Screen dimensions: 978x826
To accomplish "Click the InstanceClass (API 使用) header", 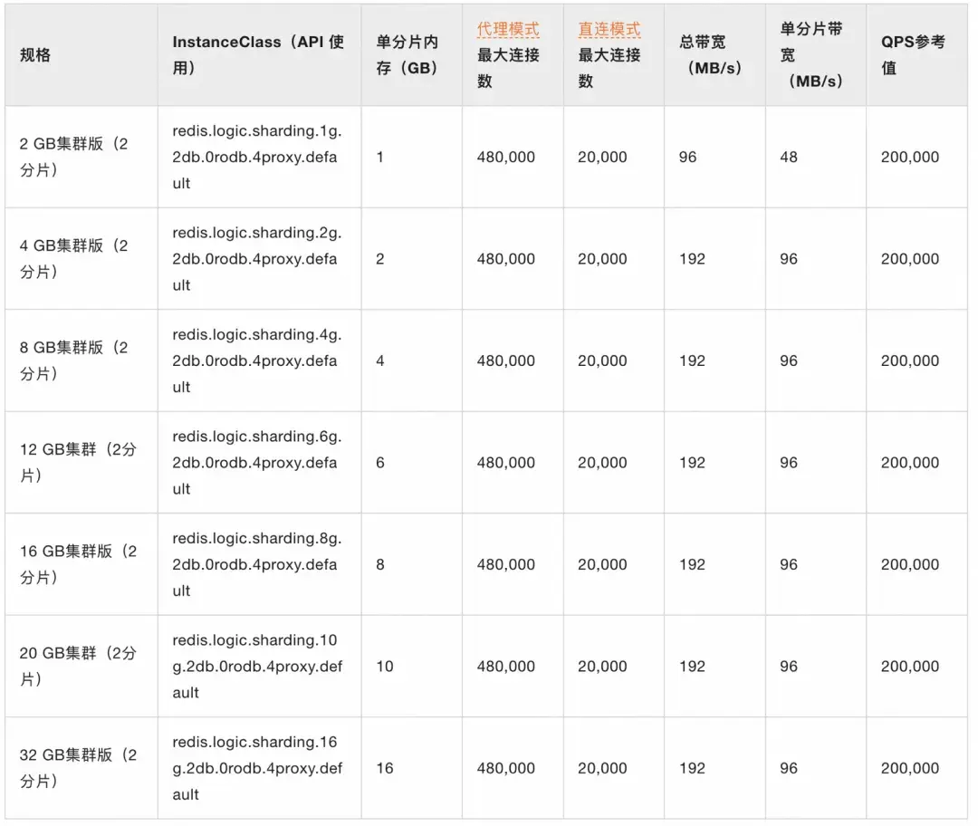I will coord(258,55).
